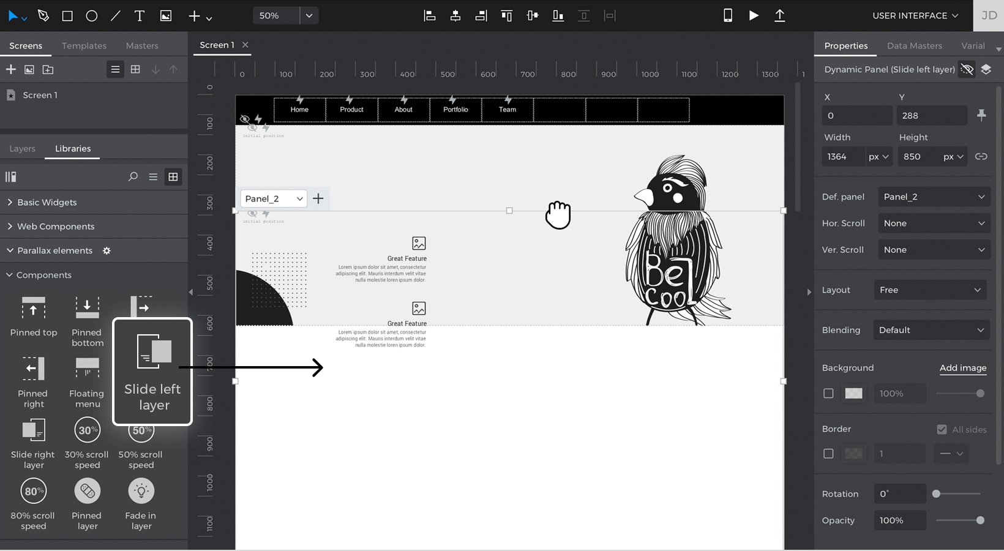Align selection vertical centers

(533, 16)
